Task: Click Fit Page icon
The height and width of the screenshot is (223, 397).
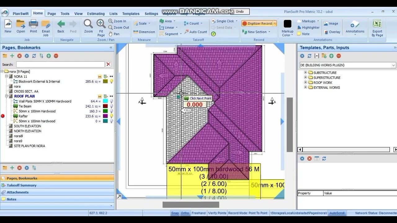Action: tap(101, 28)
